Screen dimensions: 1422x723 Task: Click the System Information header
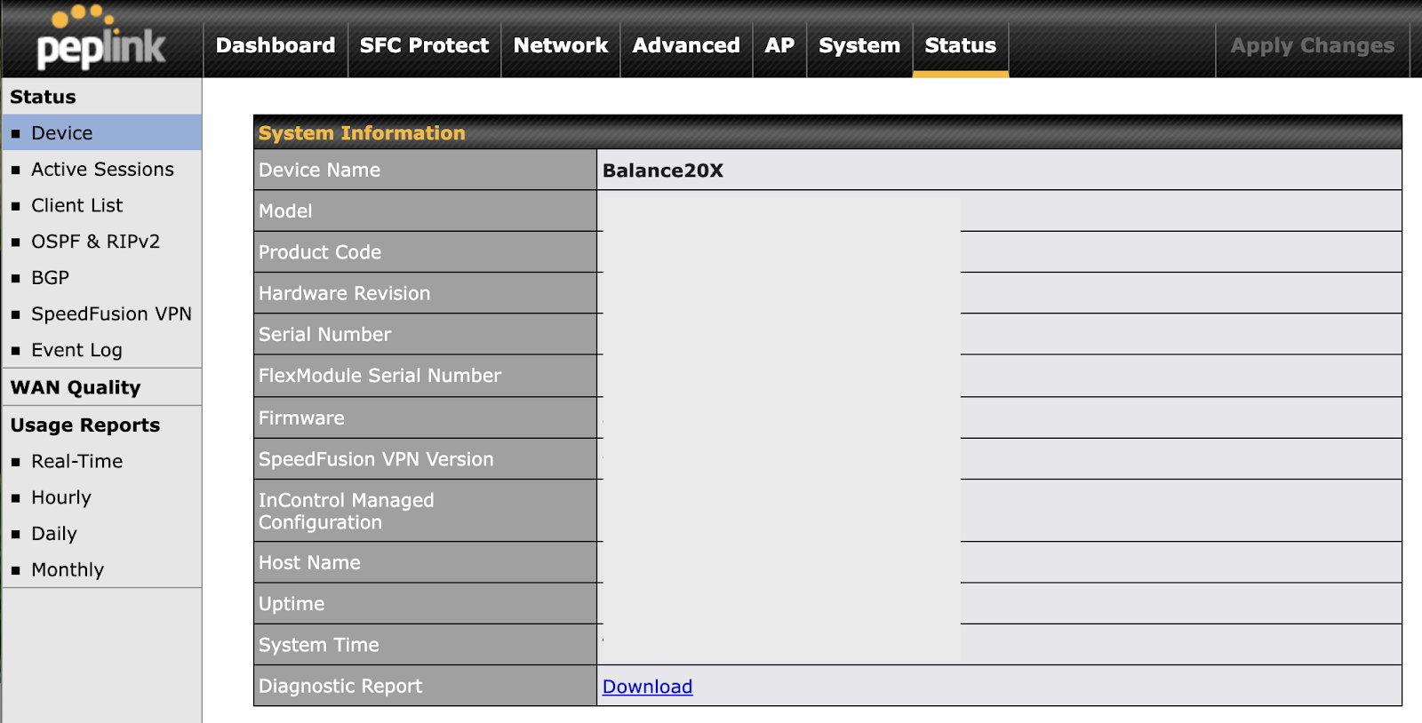pyautogui.click(x=362, y=133)
